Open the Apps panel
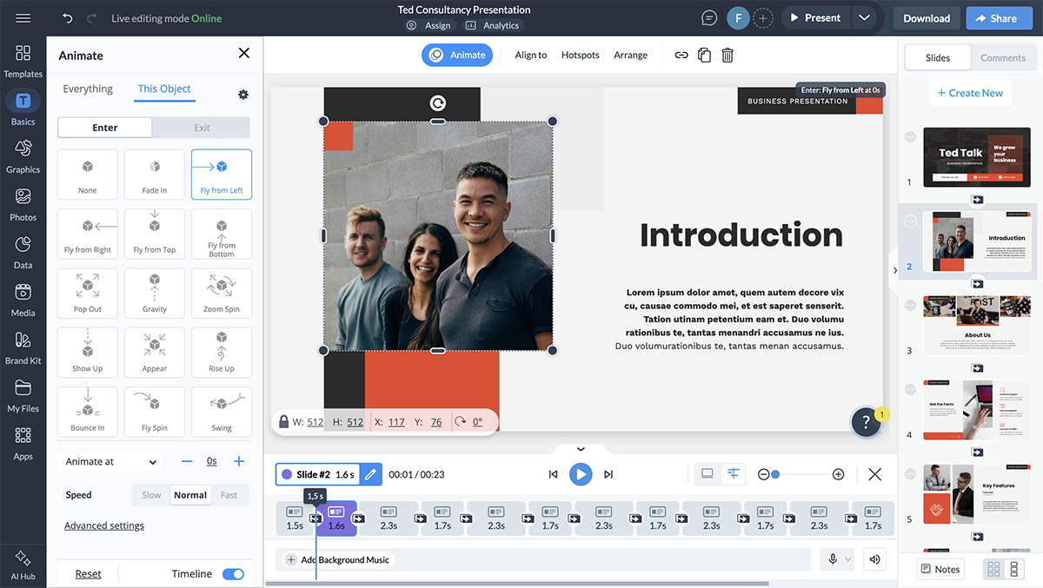 pos(23,444)
